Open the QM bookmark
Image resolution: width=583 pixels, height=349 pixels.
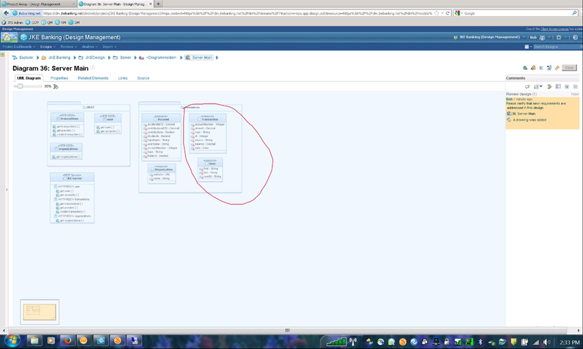[x=47, y=23]
